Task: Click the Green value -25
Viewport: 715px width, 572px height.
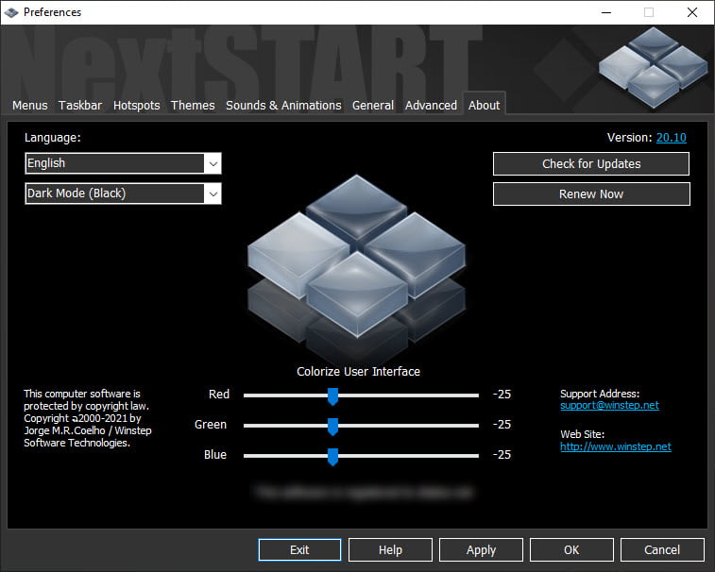Action: (x=502, y=425)
